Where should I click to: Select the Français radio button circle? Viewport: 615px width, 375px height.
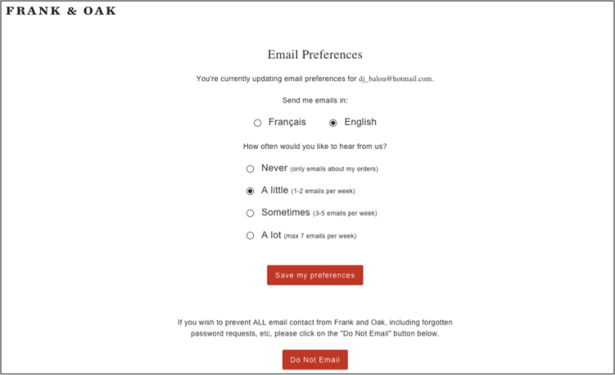coord(257,123)
